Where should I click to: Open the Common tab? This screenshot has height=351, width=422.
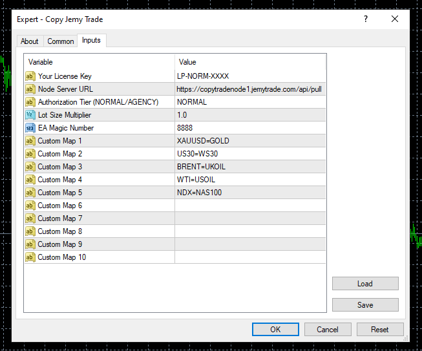[x=61, y=41]
